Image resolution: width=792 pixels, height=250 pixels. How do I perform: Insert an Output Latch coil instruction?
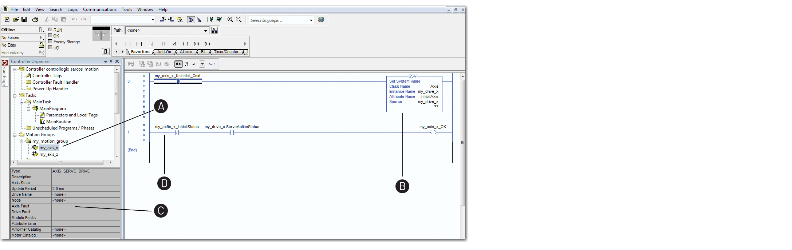click(x=207, y=44)
